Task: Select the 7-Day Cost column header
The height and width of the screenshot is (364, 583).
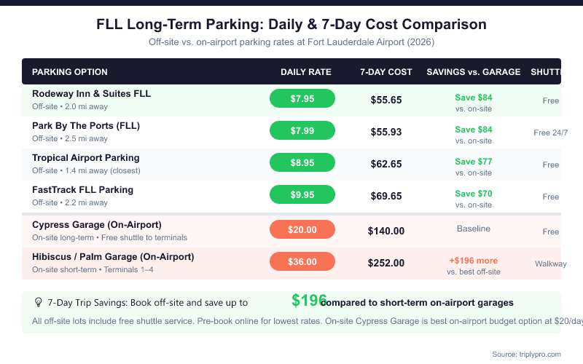Action: coord(386,72)
